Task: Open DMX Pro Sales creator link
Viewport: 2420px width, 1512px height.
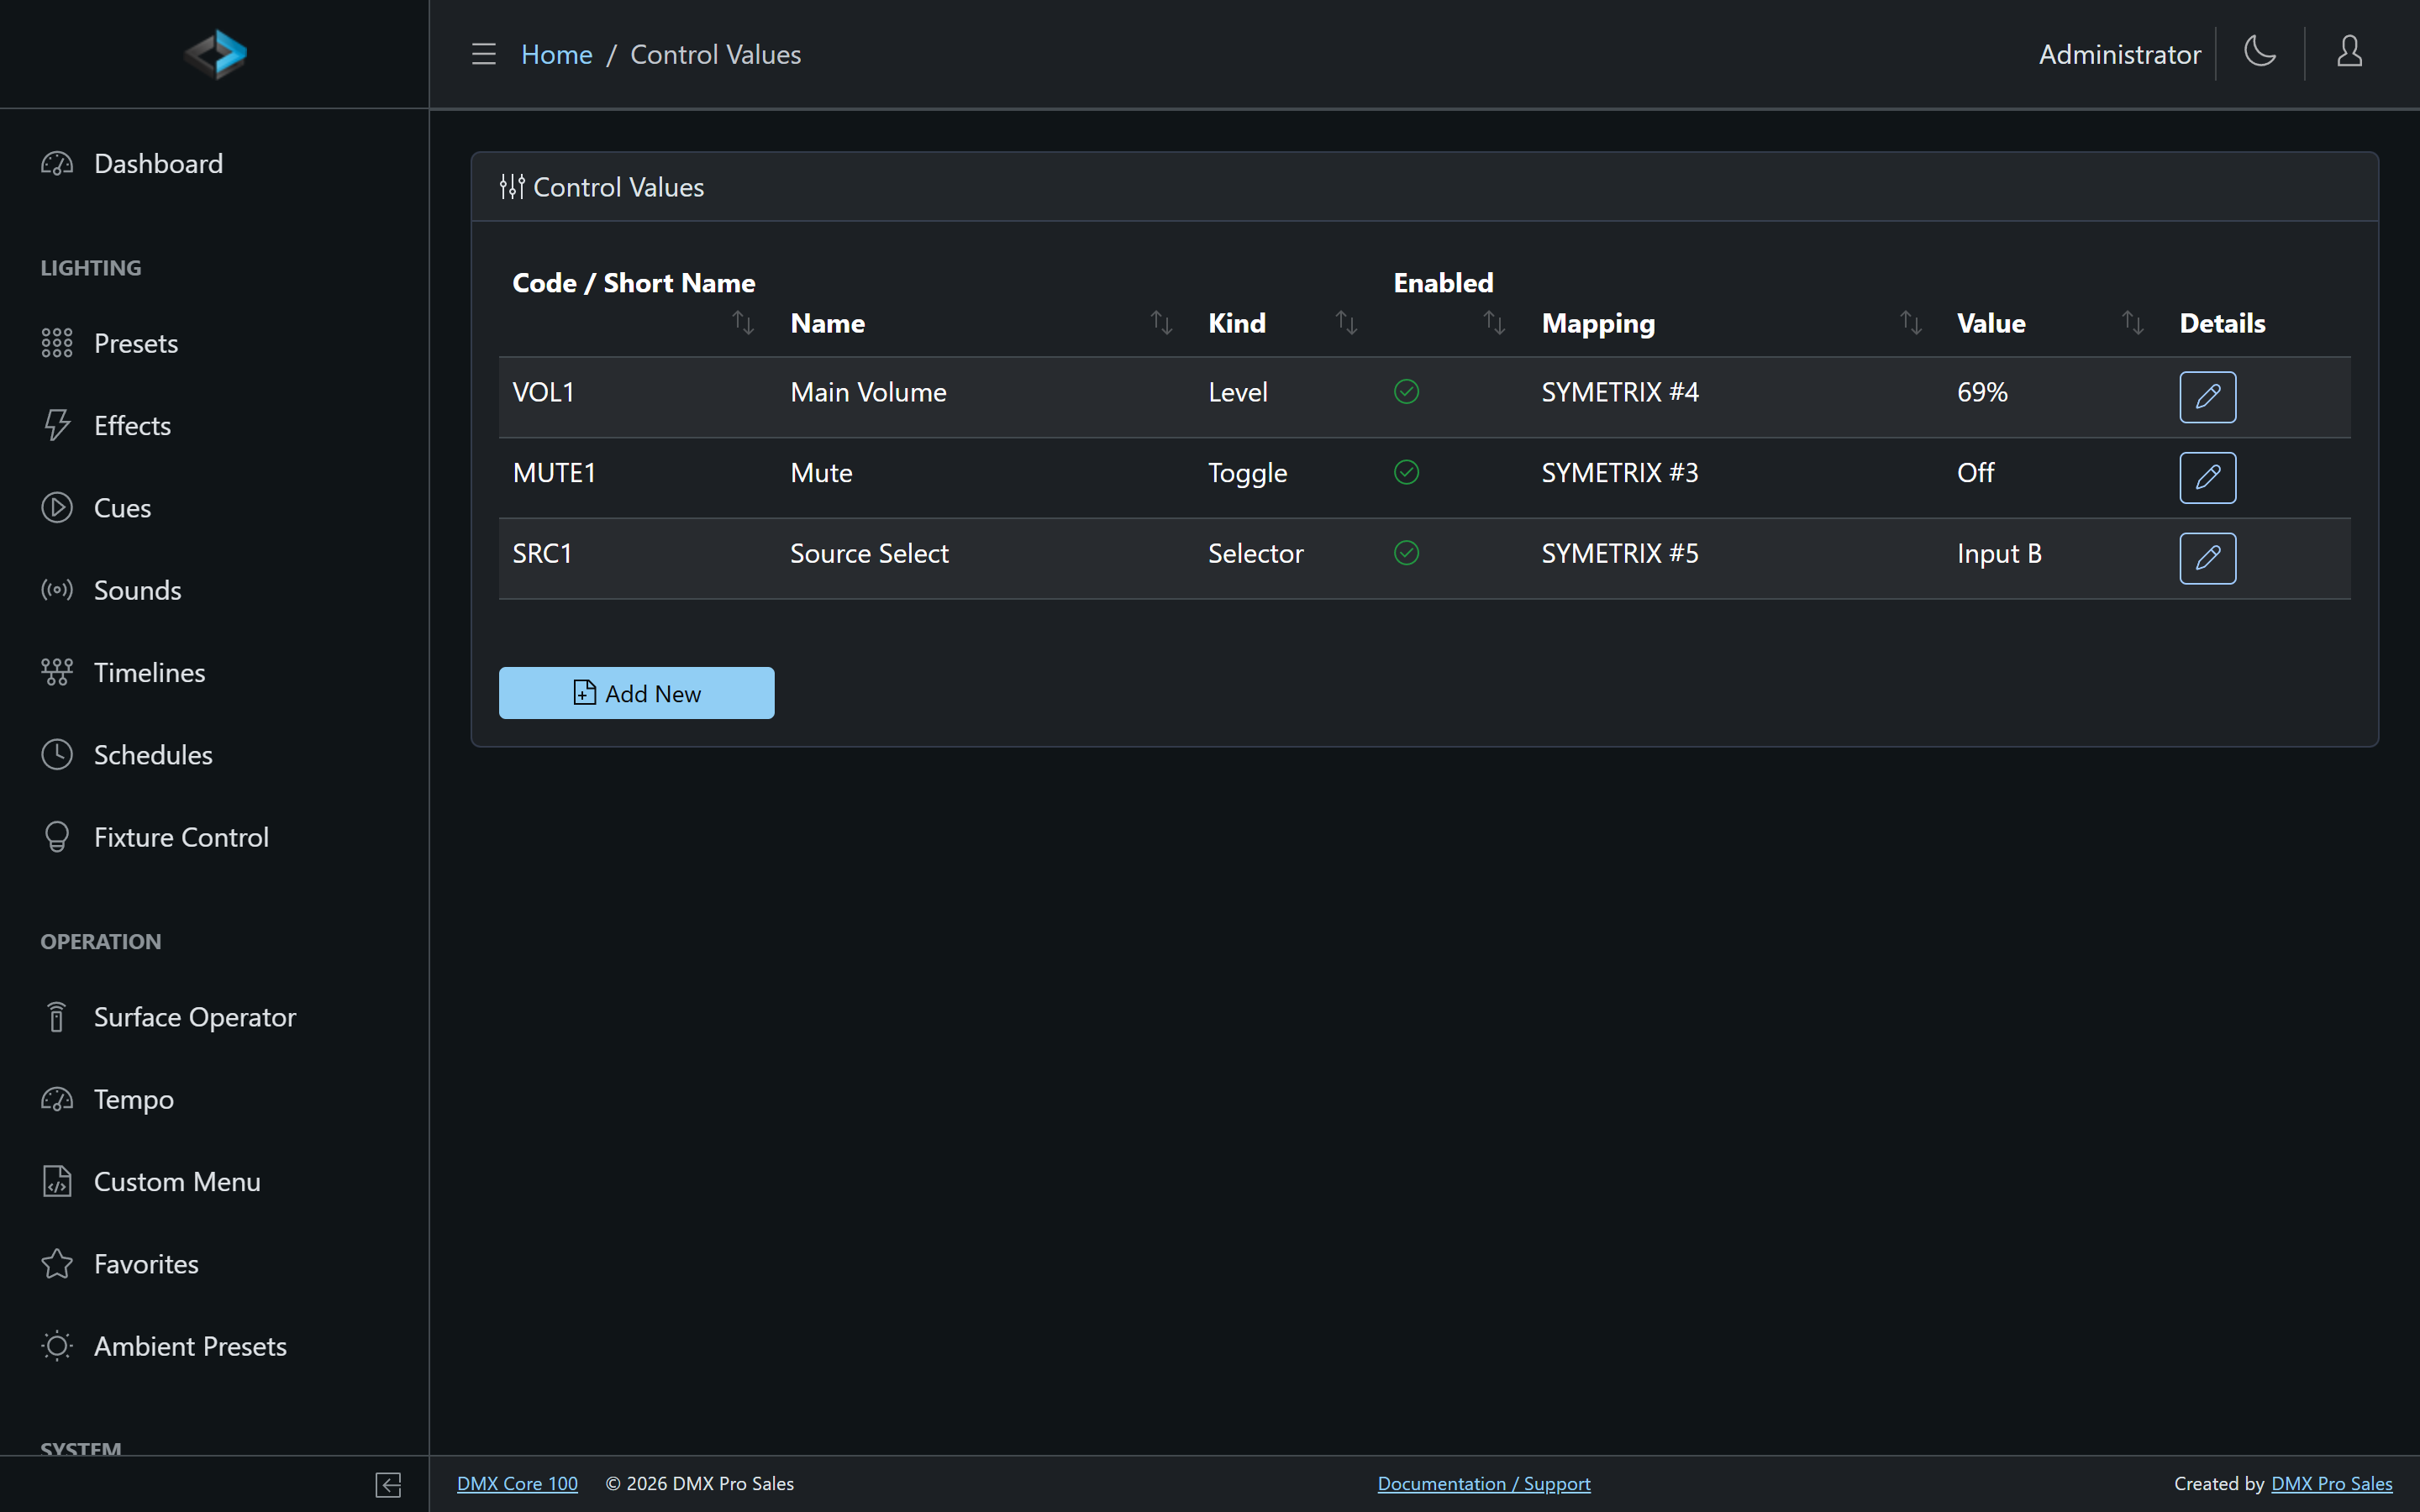Action: point(2332,1484)
